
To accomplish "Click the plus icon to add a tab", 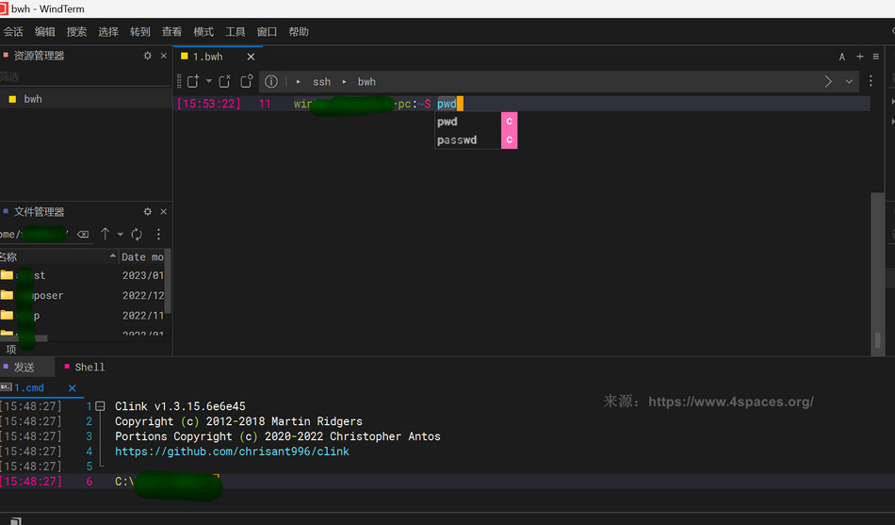I will [859, 57].
